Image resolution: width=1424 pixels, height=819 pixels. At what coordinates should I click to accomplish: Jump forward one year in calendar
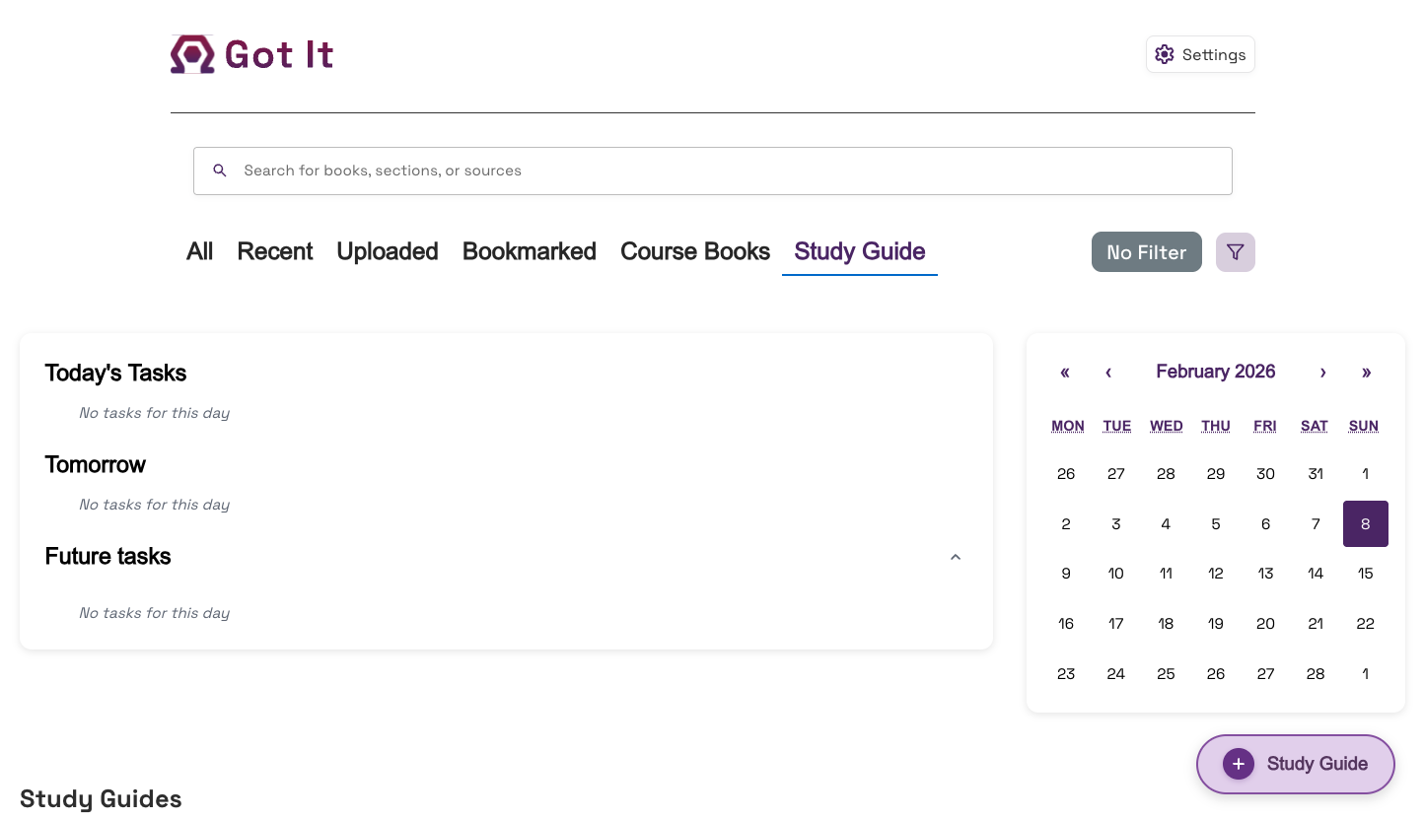click(1366, 372)
